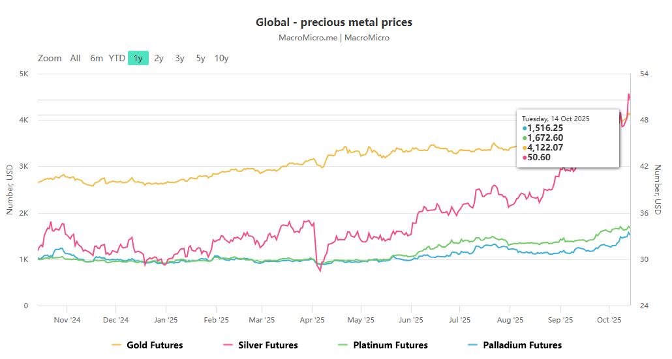The image size is (672, 359).
Task: Select the All zoom range
Action: (76, 58)
